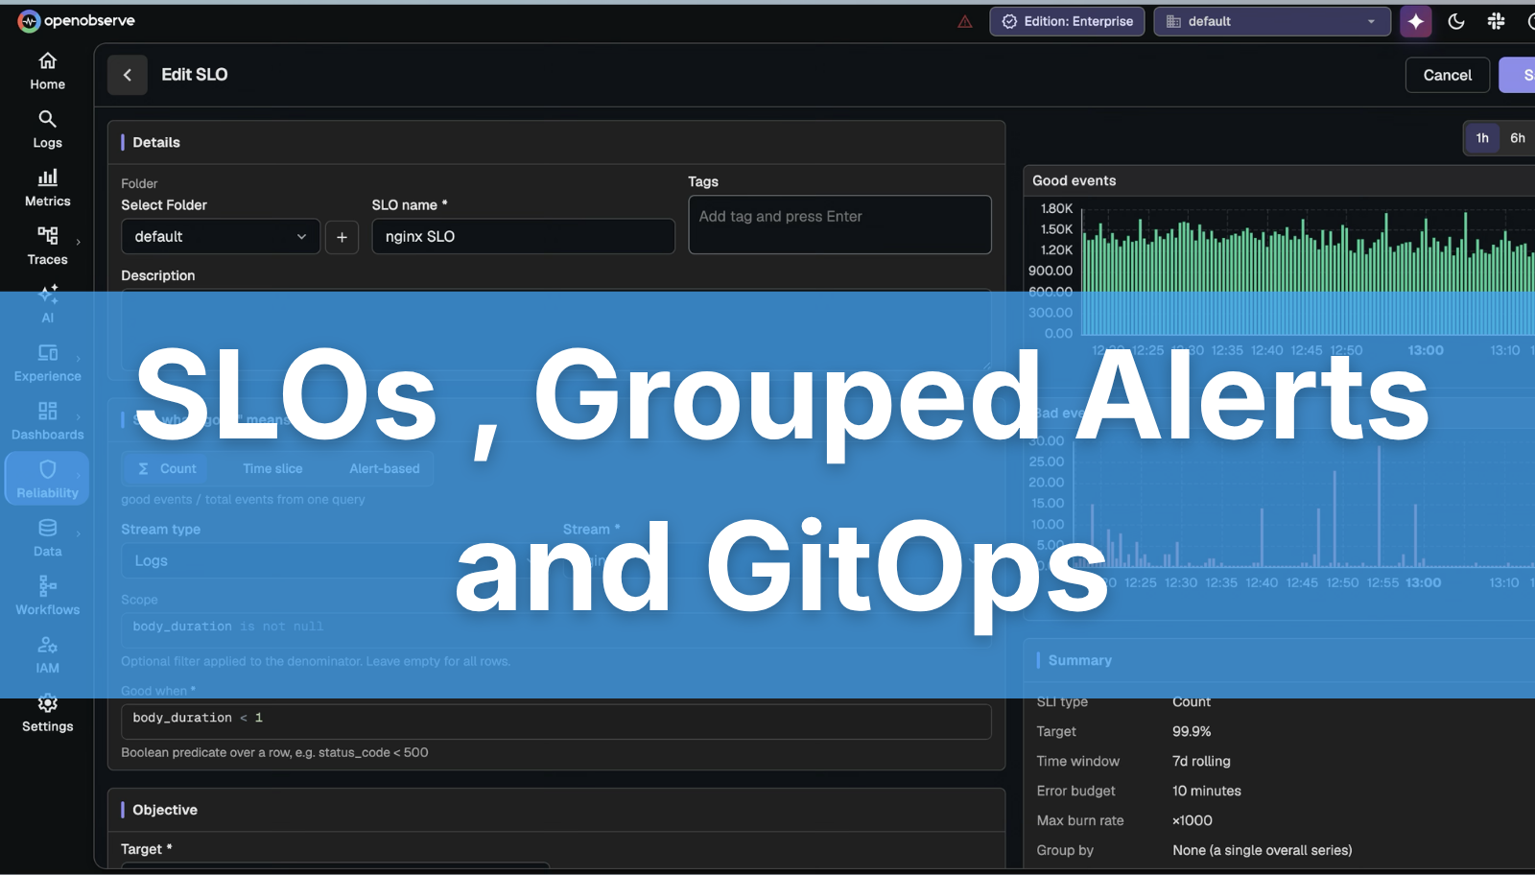The width and height of the screenshot is (1535, 875).
Task: Switch chart range to 1h
Action: pos(1482,138)
